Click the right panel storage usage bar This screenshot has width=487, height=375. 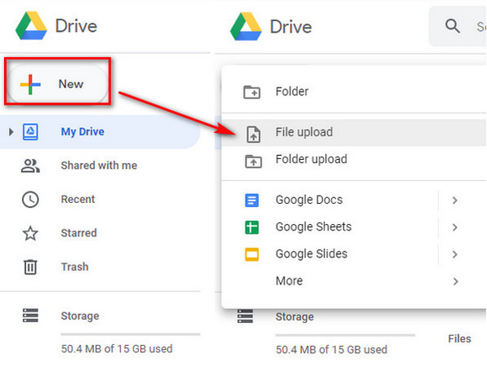pyautogui.click(x=345, y=335)
